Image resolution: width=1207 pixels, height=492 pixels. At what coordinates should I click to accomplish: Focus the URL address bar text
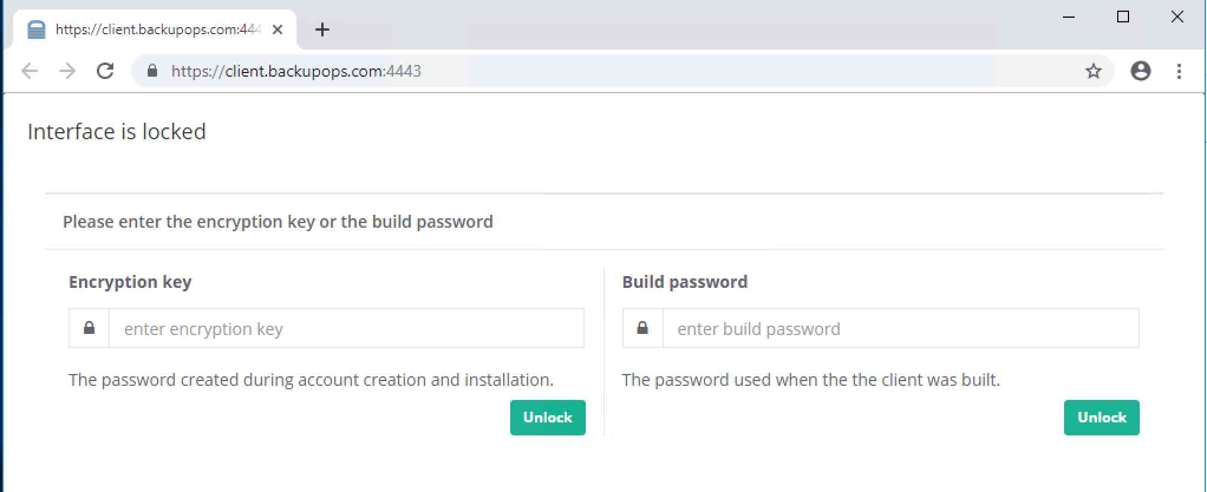click(296, 71)
